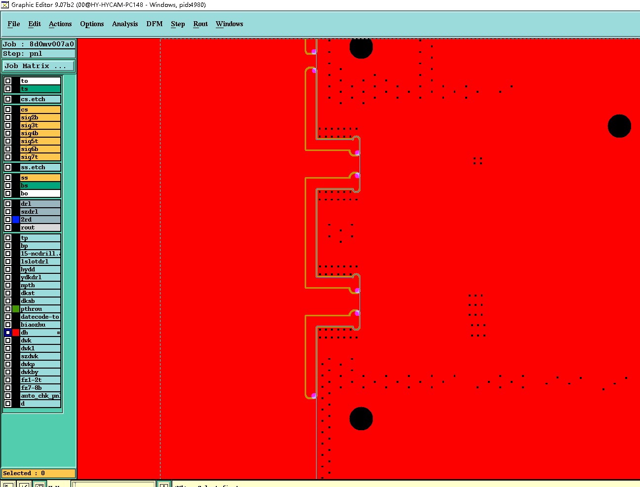Click the blue color swatch for 2rd layer
640x487 pixels.
[16, 220]
